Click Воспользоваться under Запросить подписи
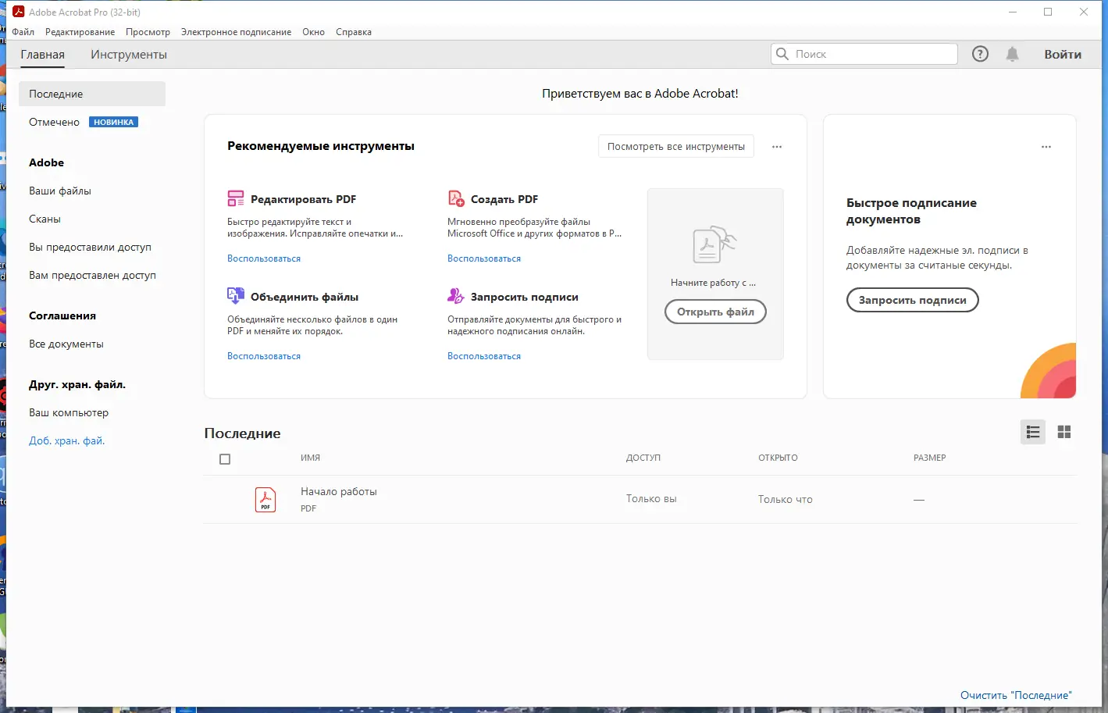Viewport: 1108px width, 713px height. click(x=484, y=356)
